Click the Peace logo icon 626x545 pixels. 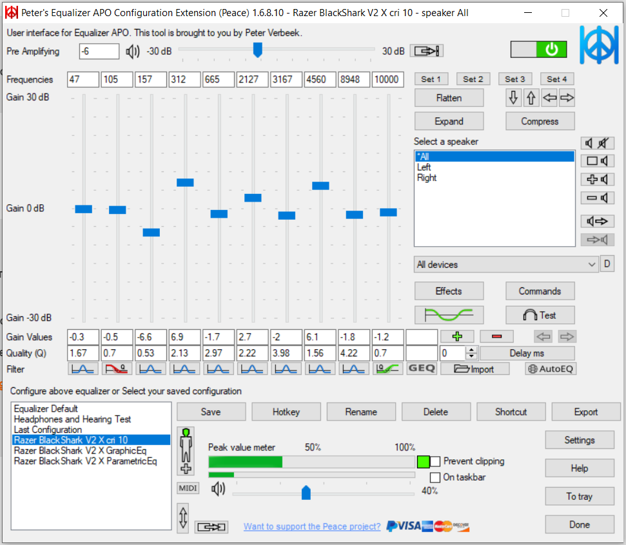pyautogui.click(x=599, y=44)
